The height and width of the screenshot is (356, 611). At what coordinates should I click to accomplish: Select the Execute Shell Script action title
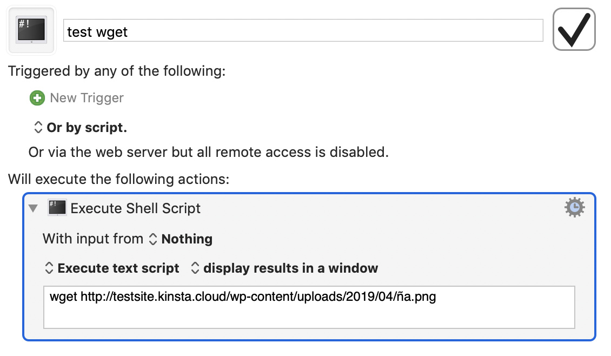(135, 208)
